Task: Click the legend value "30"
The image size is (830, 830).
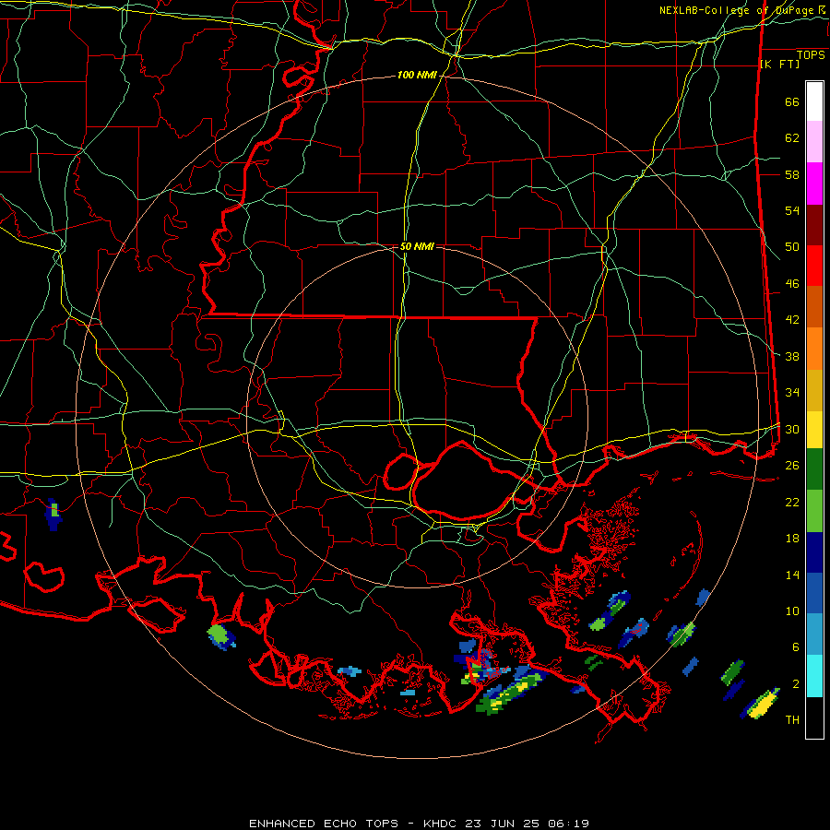Action: (x=792, y=429)
